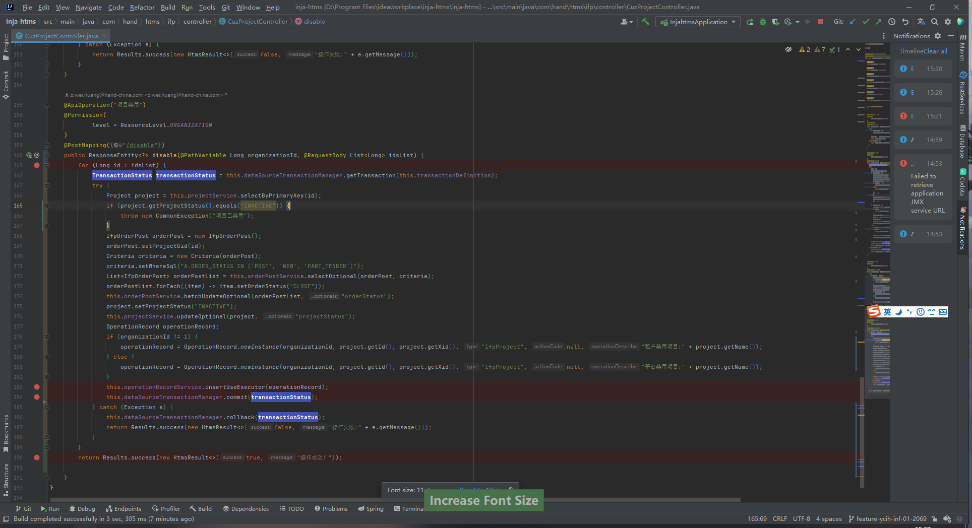Open the Project tool window
Screen dimensions: 972x528
click(x=6, y=47)
